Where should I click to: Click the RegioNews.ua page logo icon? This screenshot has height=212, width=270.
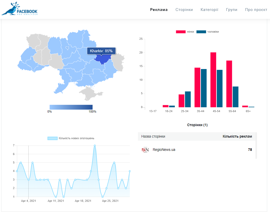(x=145, y=150)
